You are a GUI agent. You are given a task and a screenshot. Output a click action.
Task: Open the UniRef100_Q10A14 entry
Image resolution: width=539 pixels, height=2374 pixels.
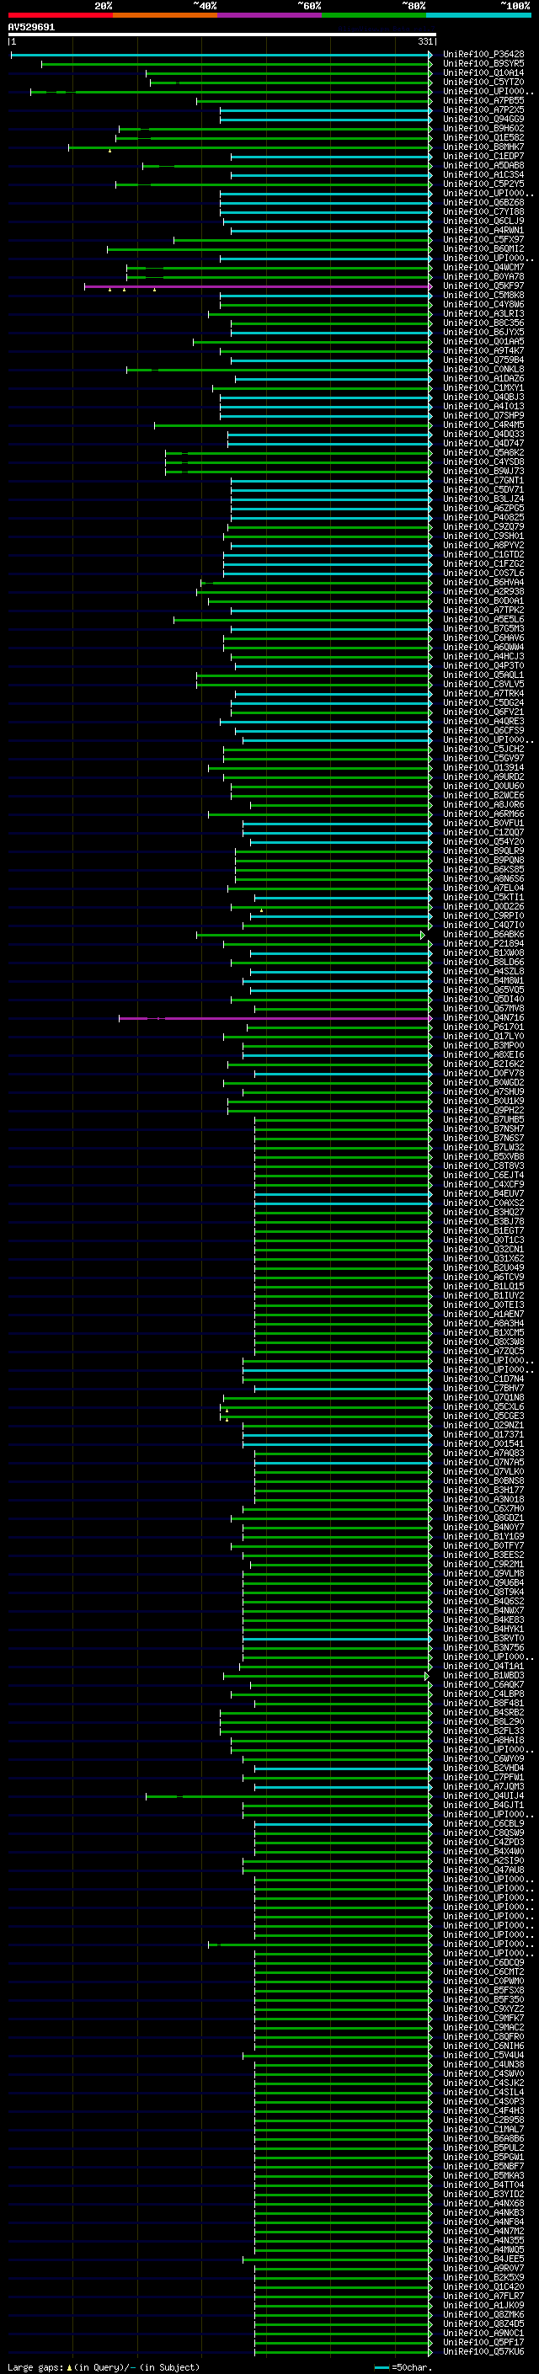tap(483, 72)
